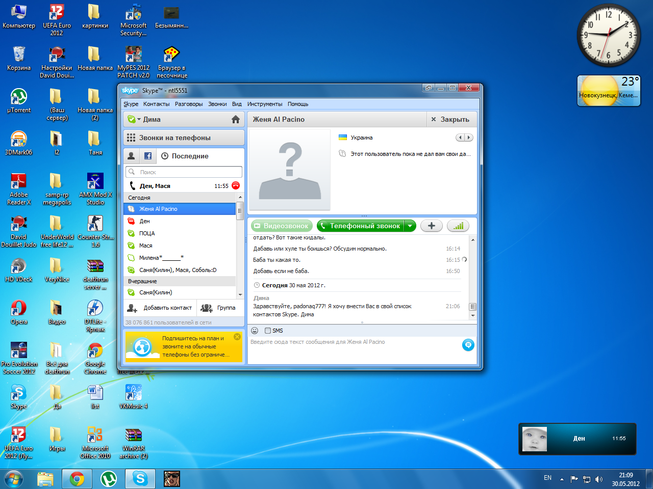The height and width of the screenshot is (489, 653).
Task: Check call quality with the signal bars button
Action: [x=458, y=226]
